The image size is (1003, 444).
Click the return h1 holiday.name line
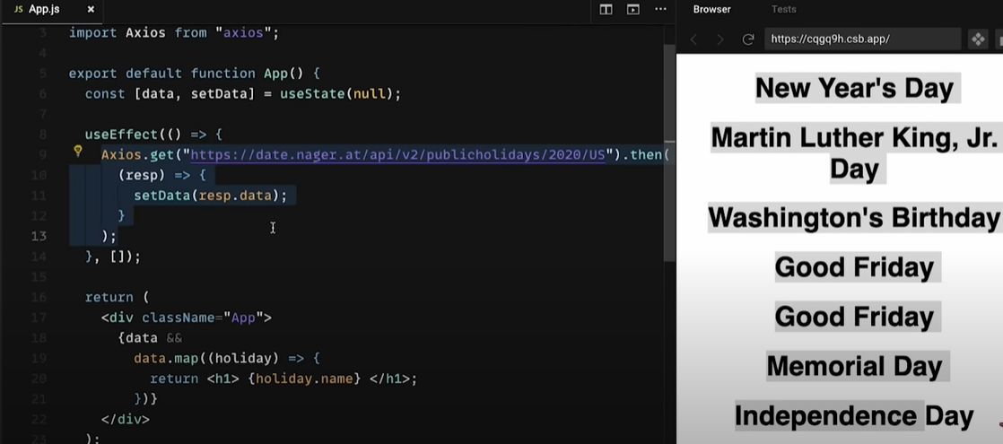point(283,379)
